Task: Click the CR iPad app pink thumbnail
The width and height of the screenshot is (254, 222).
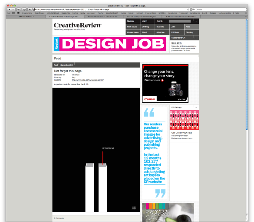Action: pos(184,120)
